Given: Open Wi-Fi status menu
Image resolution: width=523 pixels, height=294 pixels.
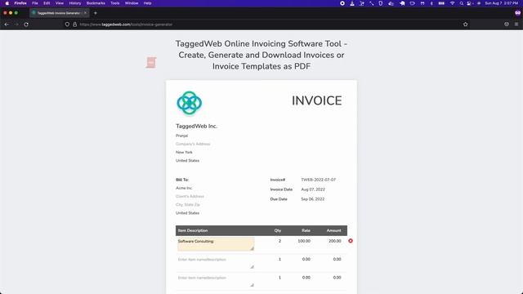Looking at the screenshot, I should (452, 3).
